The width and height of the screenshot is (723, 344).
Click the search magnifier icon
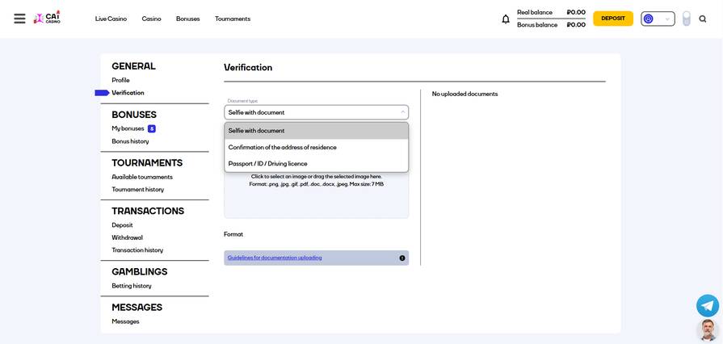(x=703, y=19)
